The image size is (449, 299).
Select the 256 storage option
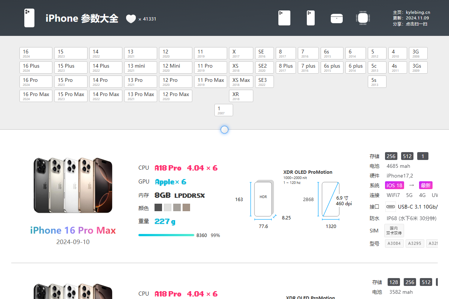point(391,156)
